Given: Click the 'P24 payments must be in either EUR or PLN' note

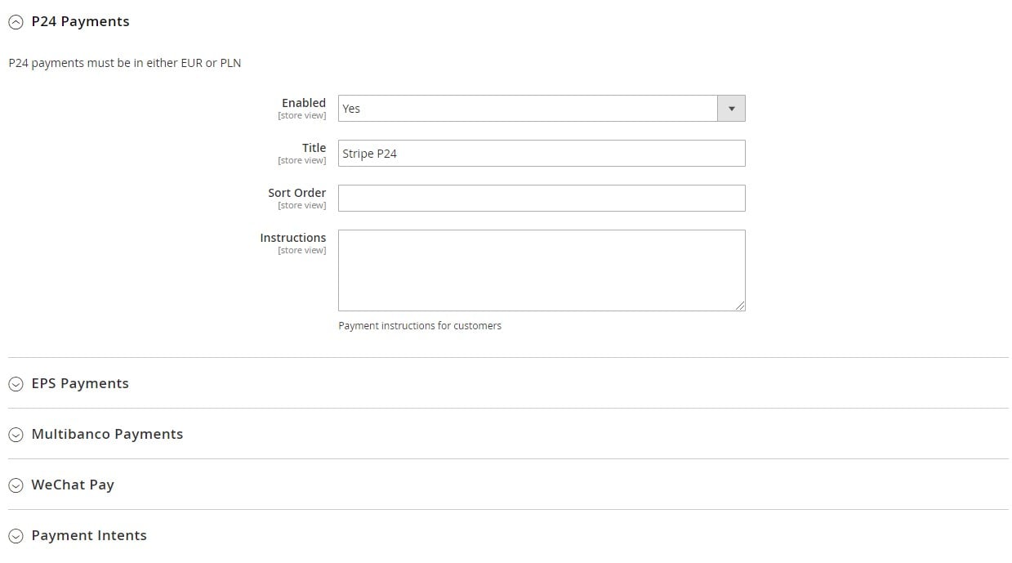Looking at the screenshot, I should click(125, 63).
